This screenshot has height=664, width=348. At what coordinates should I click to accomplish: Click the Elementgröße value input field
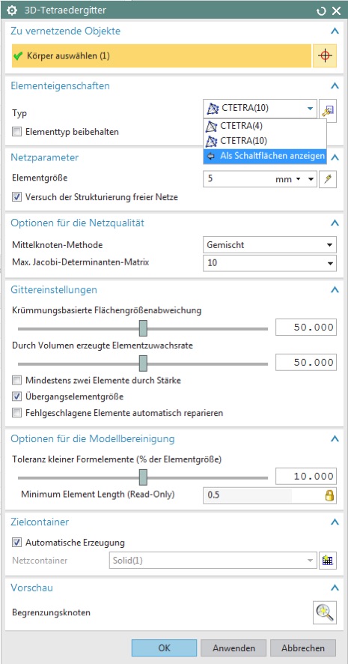pos(236,179)
